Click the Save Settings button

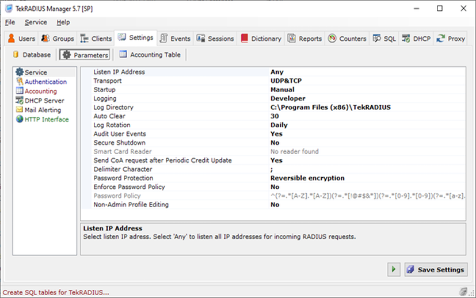click(436, 269)
